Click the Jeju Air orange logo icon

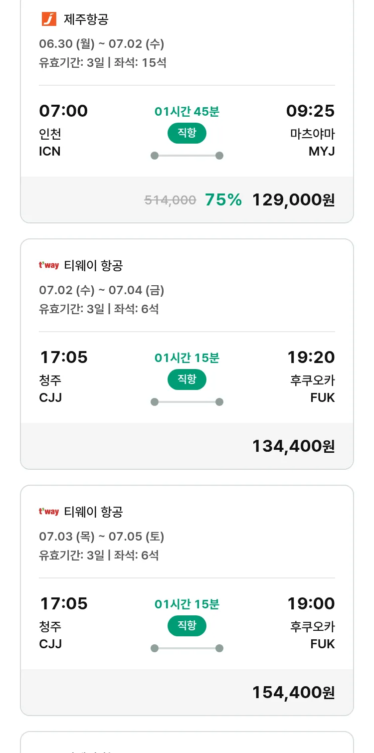click(49, 19)
